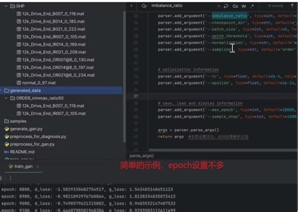The width and height of the screenshot is (298, 212).
Task: Click '--max_epoch' argument code line
Action: 228,110
